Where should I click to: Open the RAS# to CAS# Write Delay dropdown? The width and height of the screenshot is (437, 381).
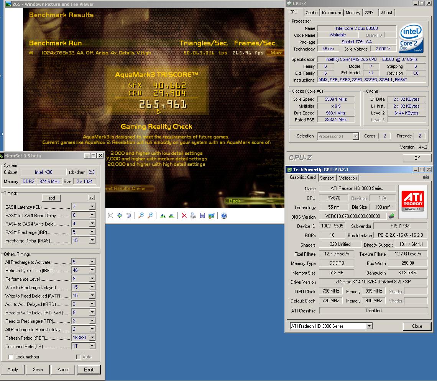pyautogui.click(x=92, y=224)
